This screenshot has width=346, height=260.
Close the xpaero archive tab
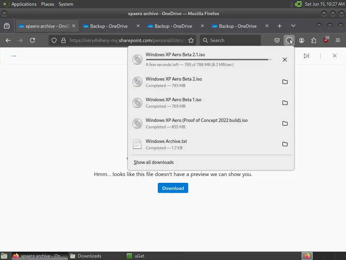[x=74, y=26]
